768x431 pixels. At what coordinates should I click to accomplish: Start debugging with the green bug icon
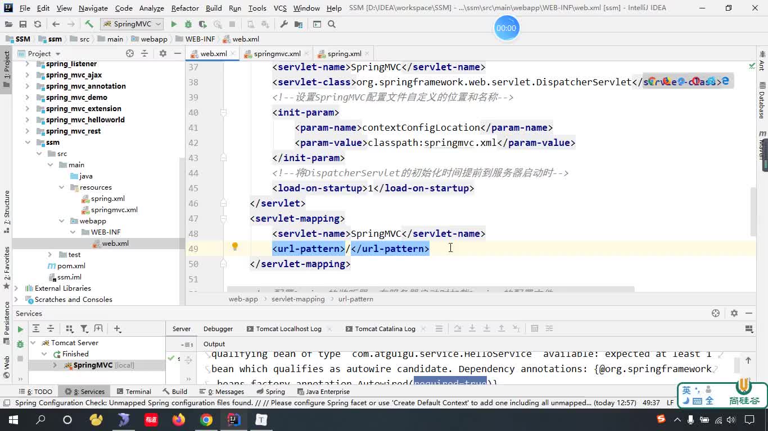click(188, 24)
